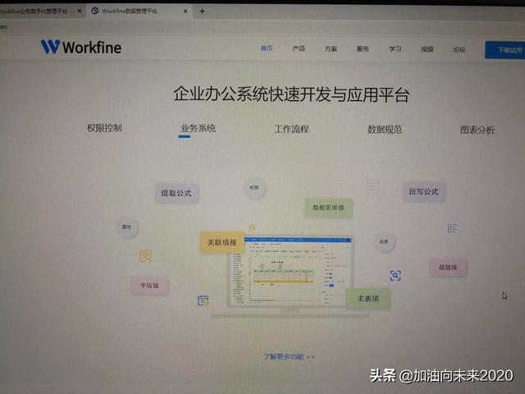
Task: Click the yellow form layout icon
Action: coord(145,256)
